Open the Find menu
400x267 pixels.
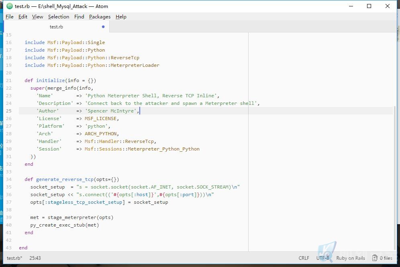click(79, 17)
